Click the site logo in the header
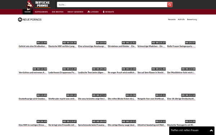216x135 pixels. [38, 5]
